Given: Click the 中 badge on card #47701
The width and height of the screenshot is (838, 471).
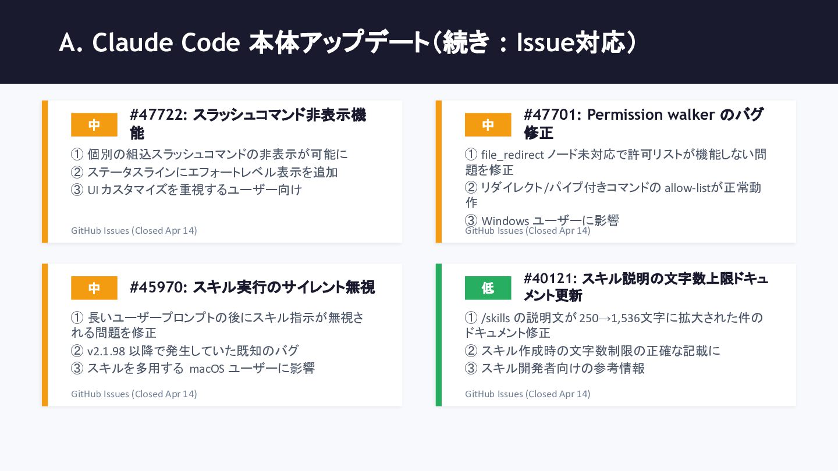Looking at the screenshot, I should pos(488,124).
